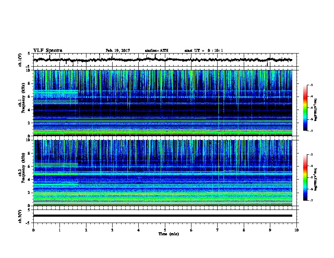This screenshot has height=258, width=334.
Task: Click inside the ch.1 spectrogram panel
Action: point(162,103)
